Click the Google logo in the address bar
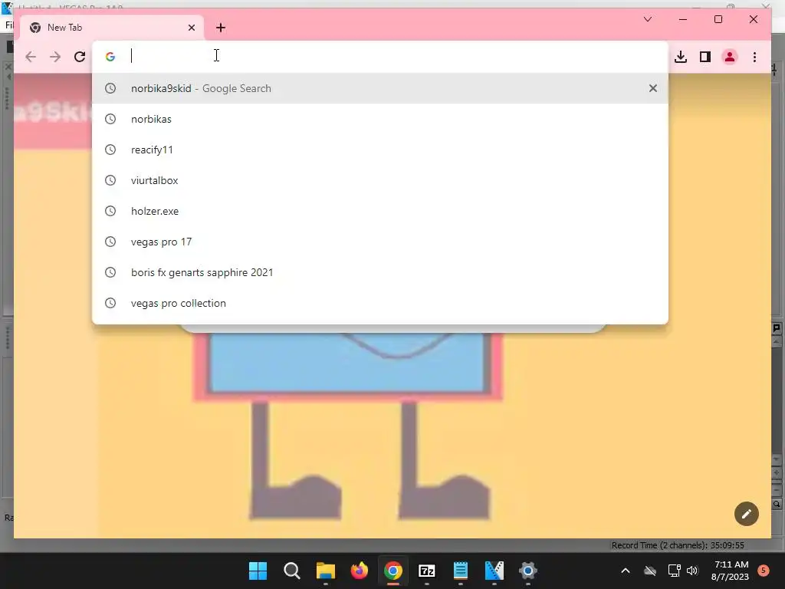 click(x=110, y=57)
